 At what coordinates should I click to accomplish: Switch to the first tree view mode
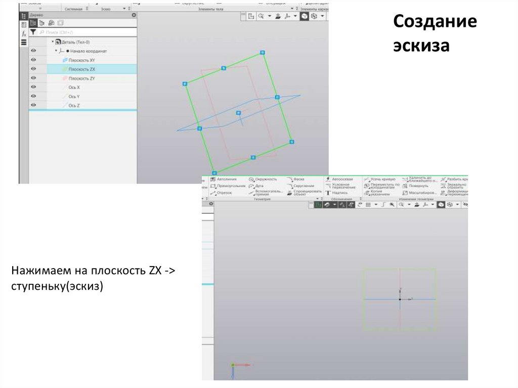point(33,23)
